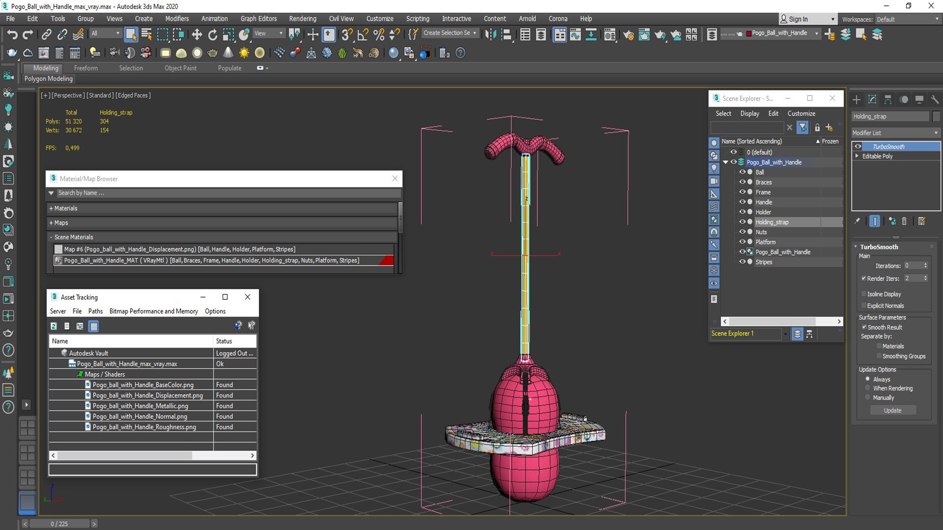Refresh the Asset Tracking list
This screenshot has width=943, height=530.
pos(54,326)
